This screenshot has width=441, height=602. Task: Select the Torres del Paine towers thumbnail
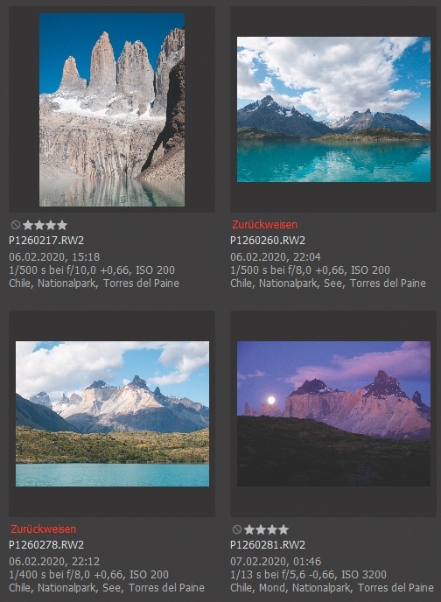[112, 109]
